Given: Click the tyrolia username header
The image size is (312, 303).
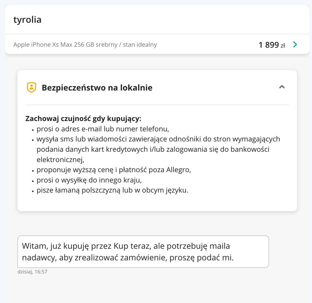Looking at the screenshot, I should pos(27,20).
